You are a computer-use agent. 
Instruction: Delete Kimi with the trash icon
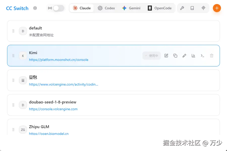tap(212, 56)
